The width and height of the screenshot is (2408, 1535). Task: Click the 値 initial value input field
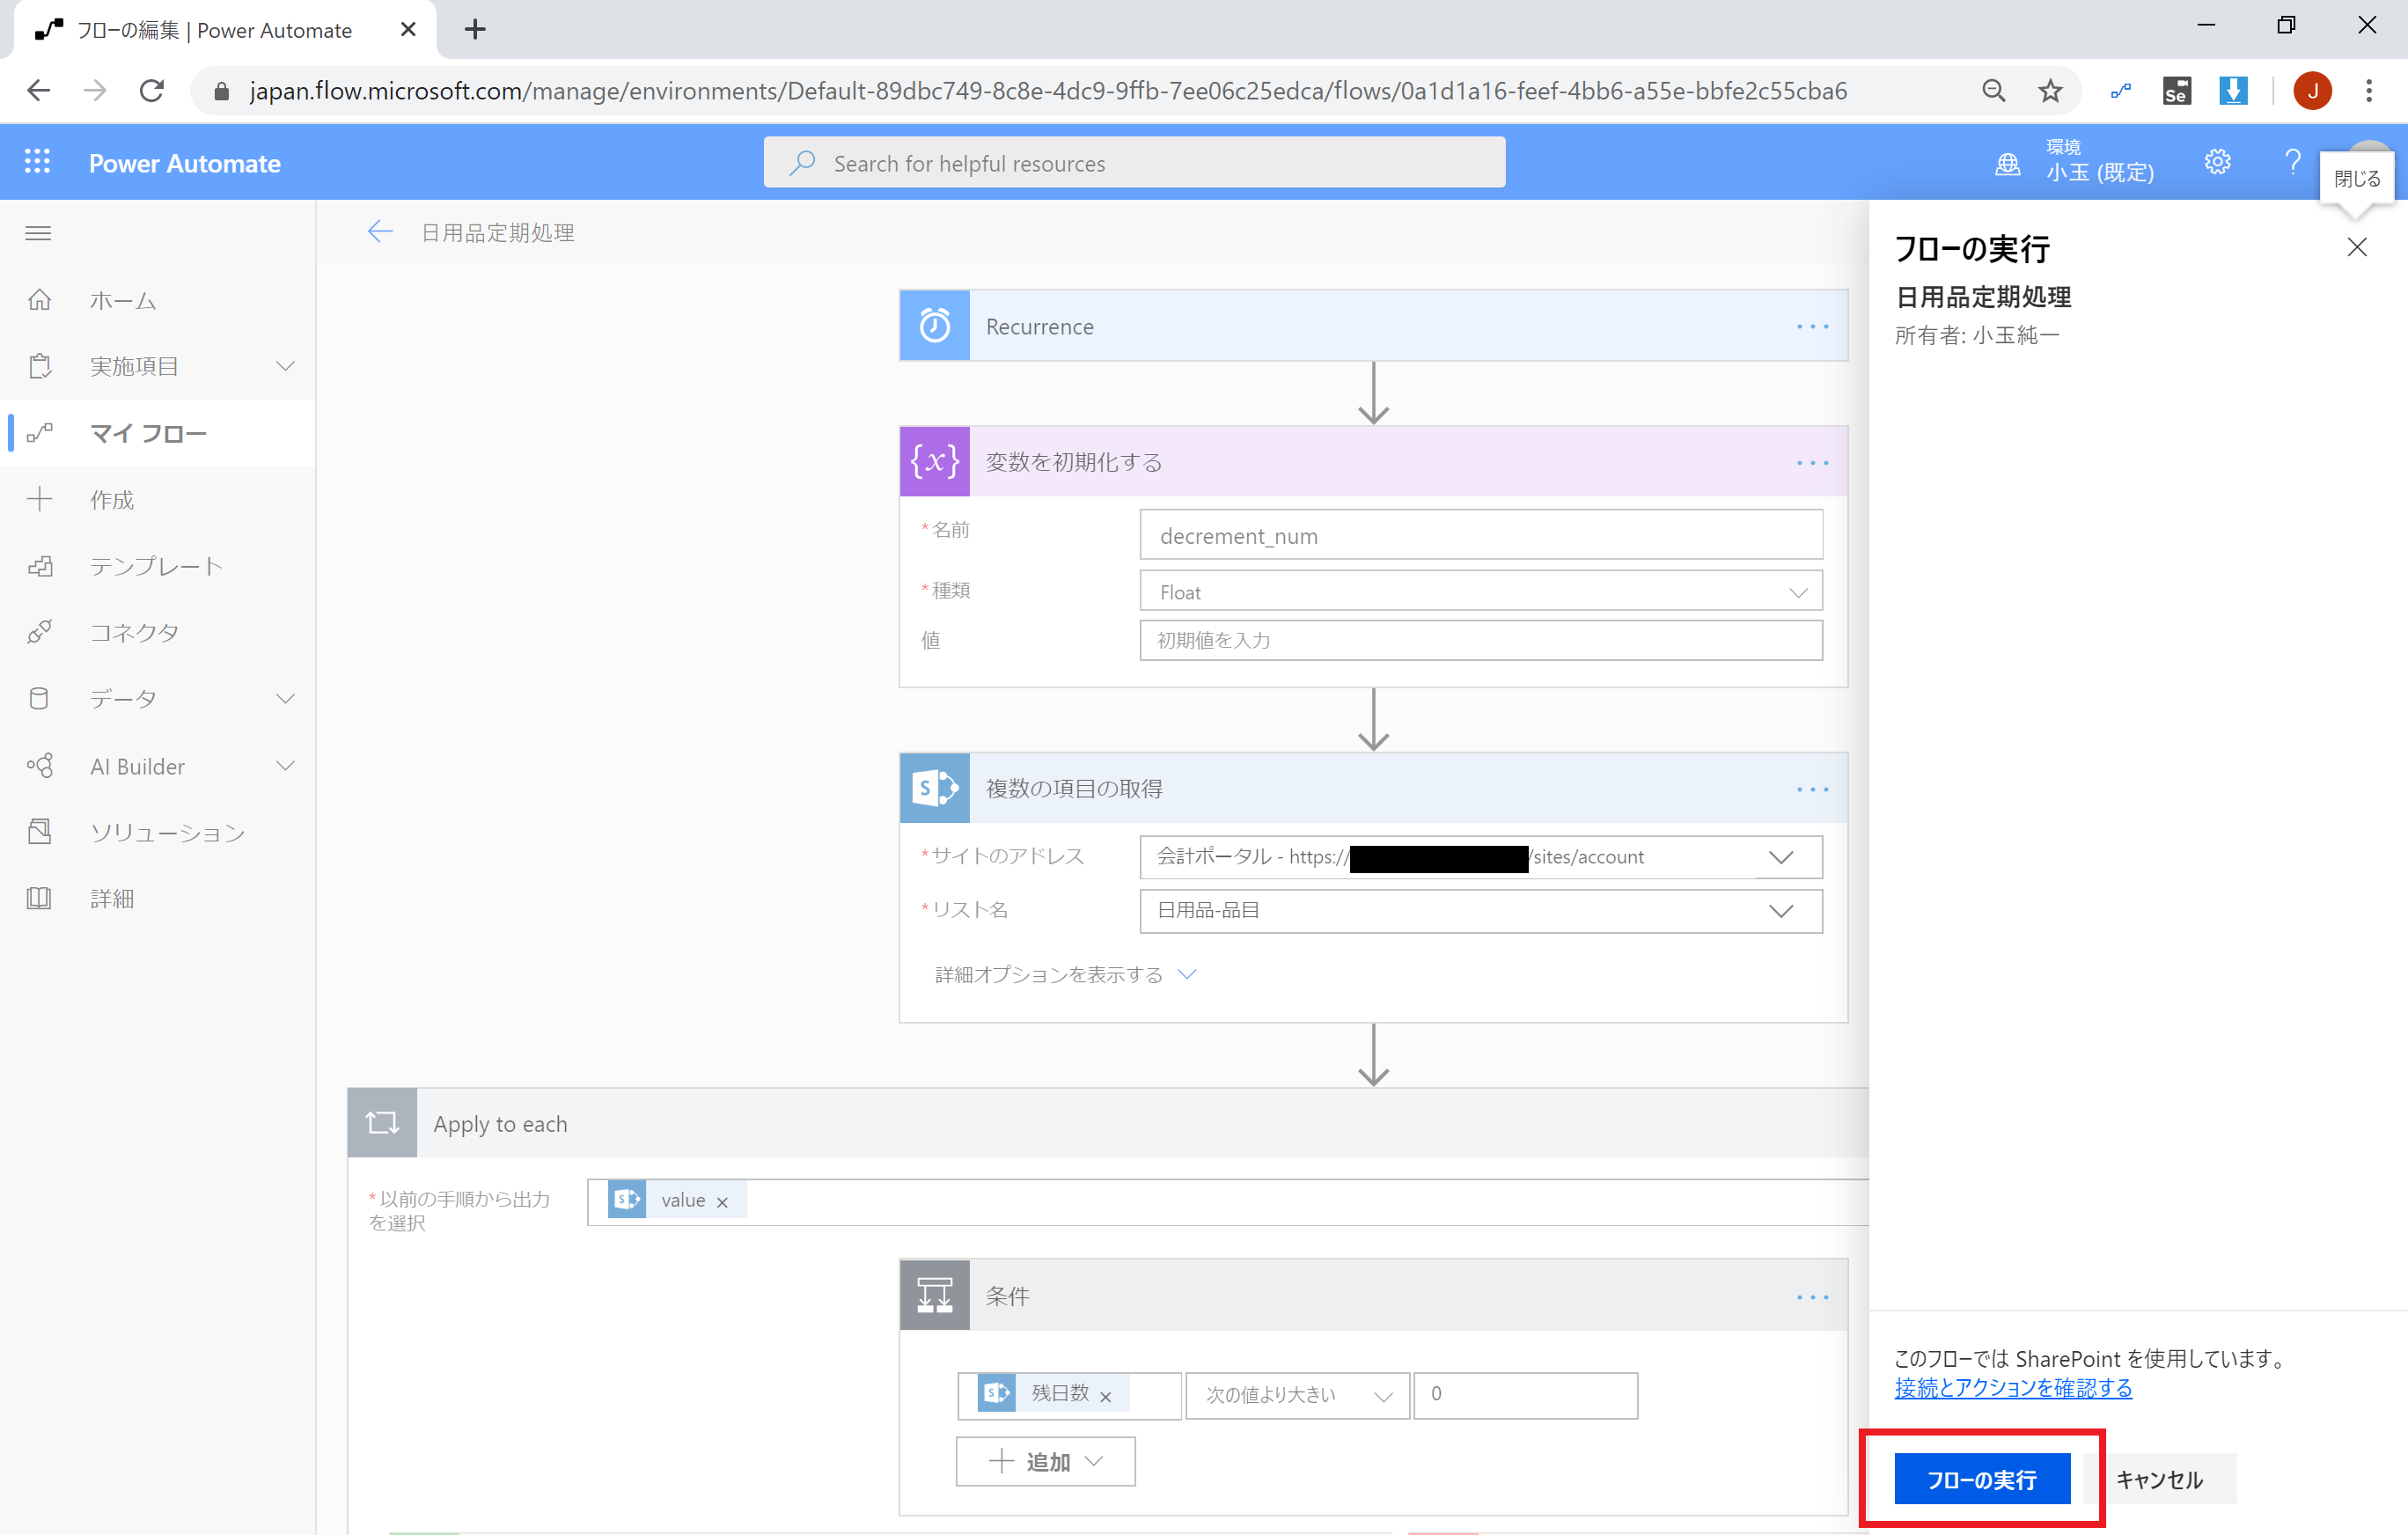tap(1480, 640)
